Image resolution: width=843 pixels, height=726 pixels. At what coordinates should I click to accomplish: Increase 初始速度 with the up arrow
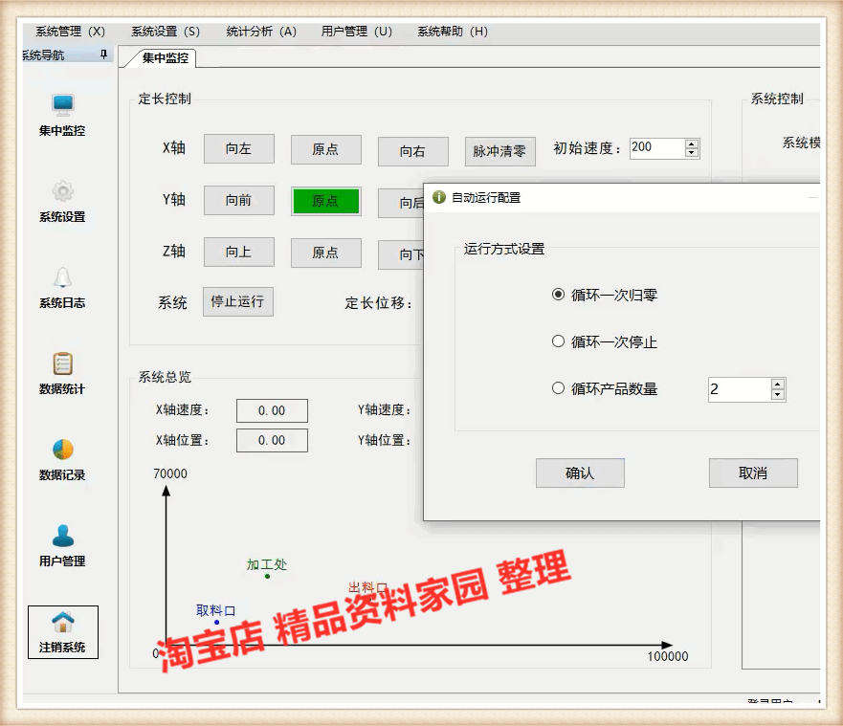tap(692, 143)
